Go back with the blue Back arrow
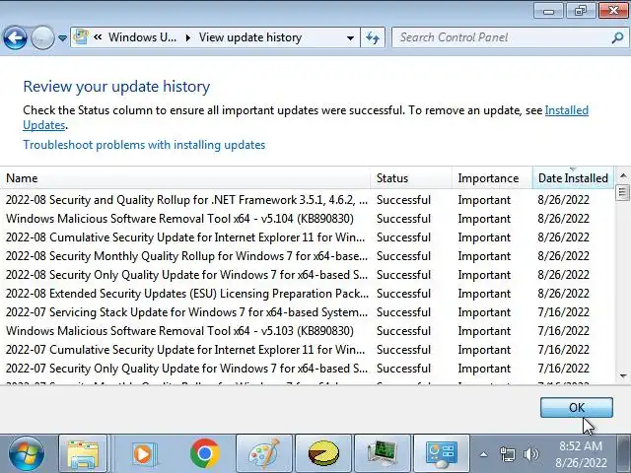This screenshot has width=631, height=473. click(x=15, y=37)
